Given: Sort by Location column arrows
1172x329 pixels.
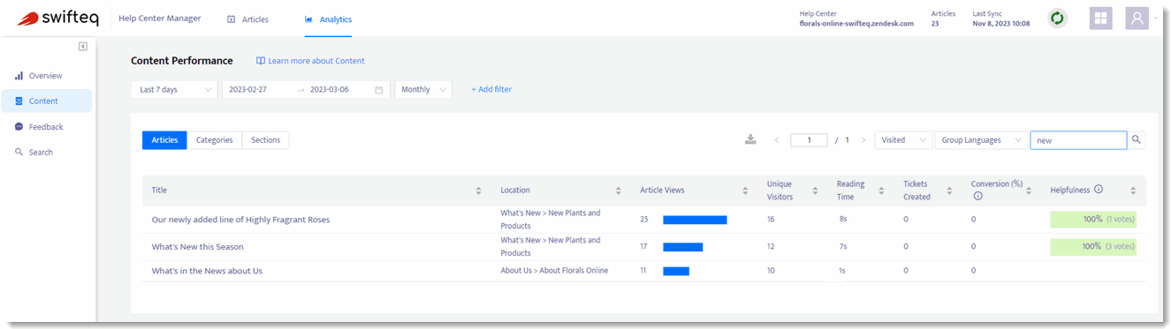Looking at the screenshot, I should click(619, 191).
